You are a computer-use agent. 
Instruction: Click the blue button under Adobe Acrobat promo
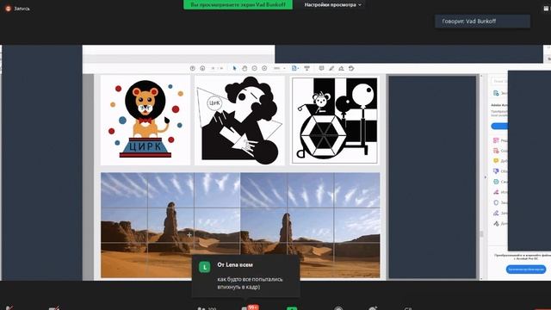pos(499,126)
